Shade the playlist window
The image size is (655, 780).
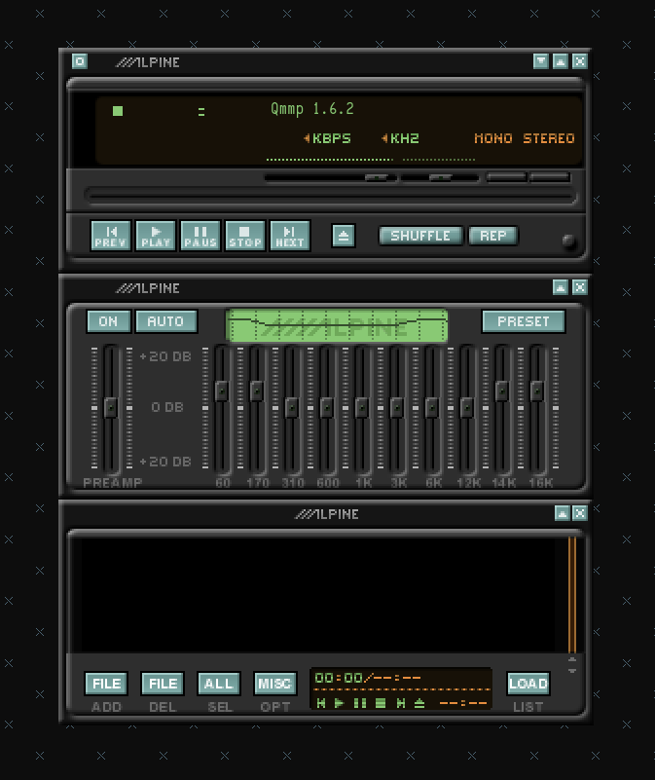pos(562,513)
